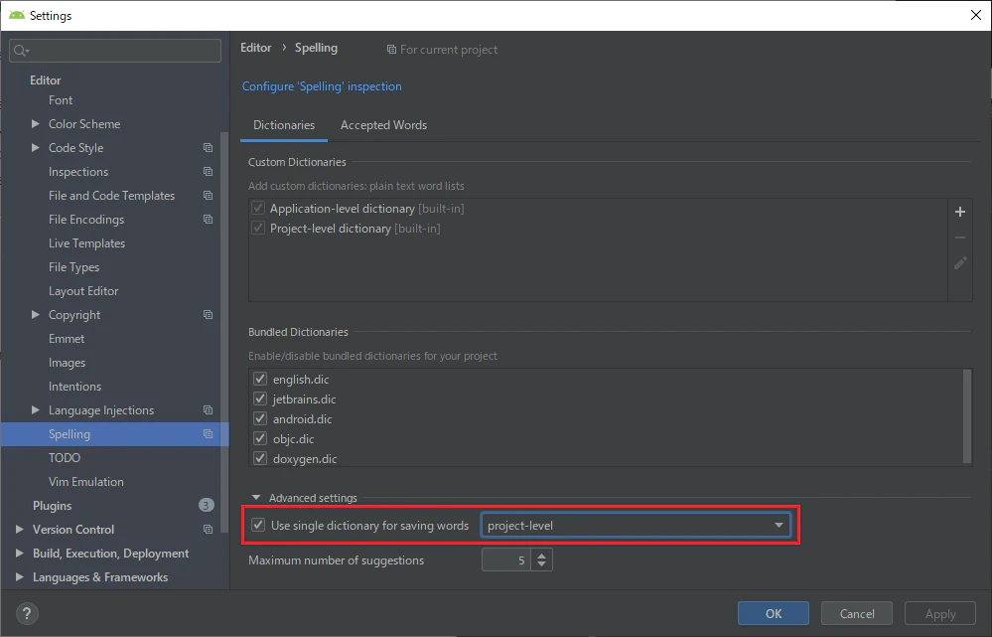Click the Maximum number of suggestions field
Viewport: 992px width, 637px height.
[x=507, y=559]
